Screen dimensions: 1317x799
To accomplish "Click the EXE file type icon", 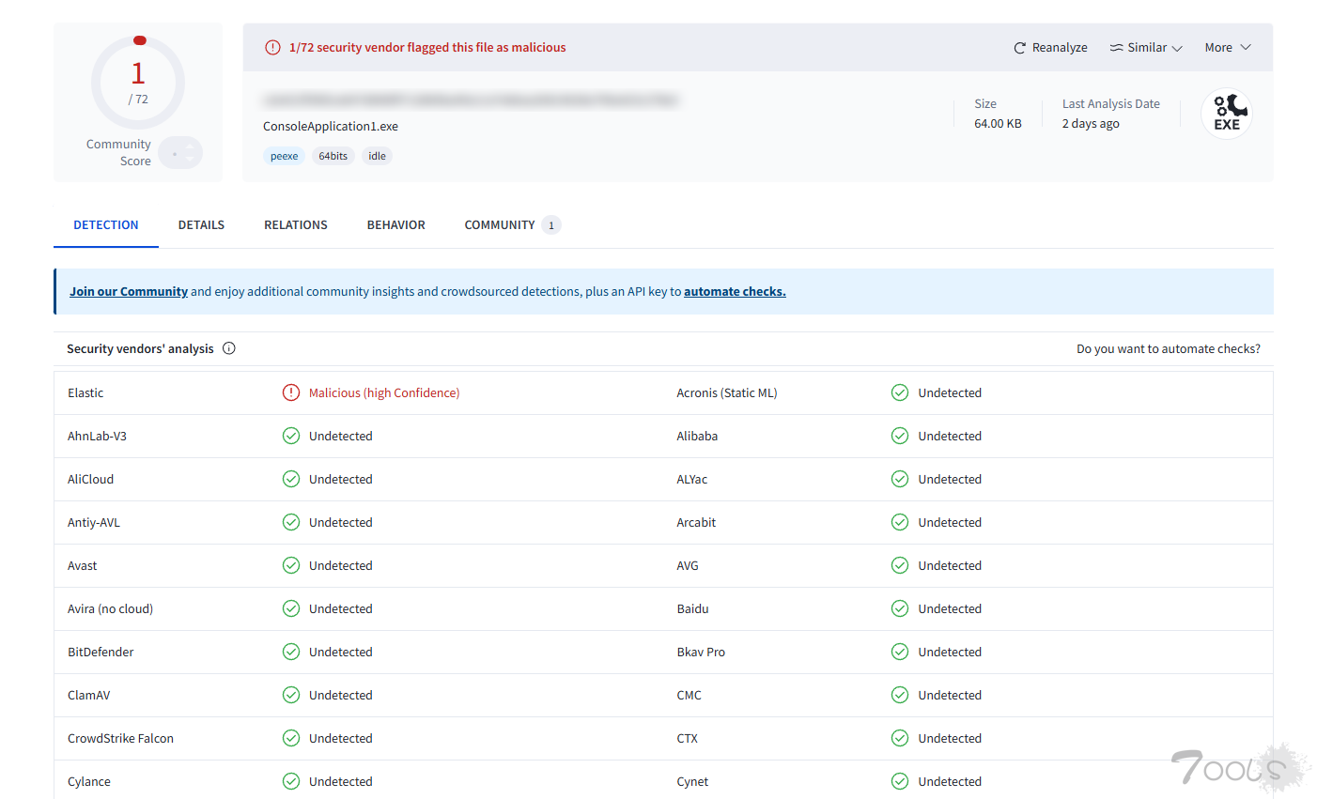I will point(1226,114).
